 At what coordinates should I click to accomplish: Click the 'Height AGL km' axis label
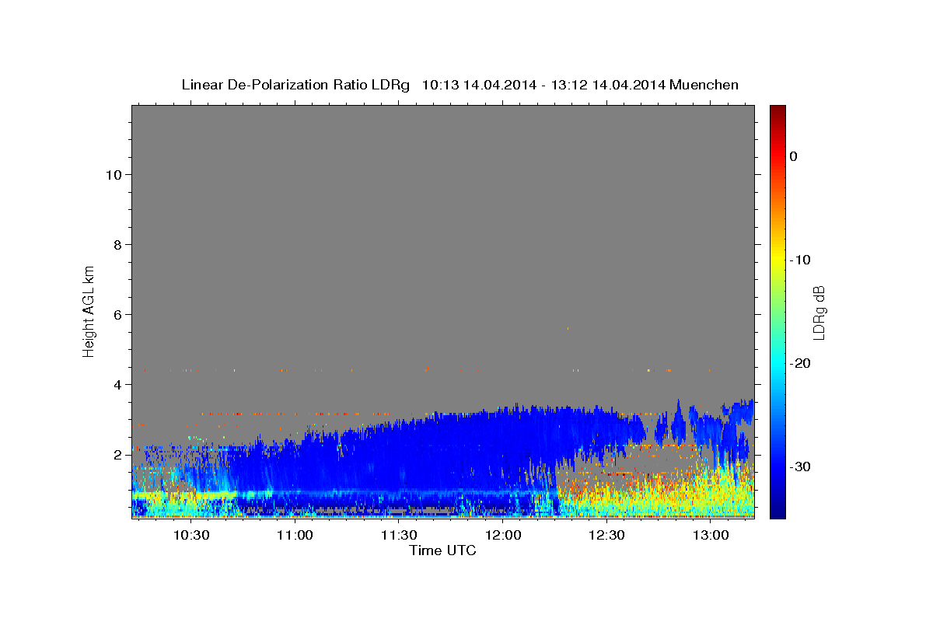pyautogui.click(x=89, y=310)
